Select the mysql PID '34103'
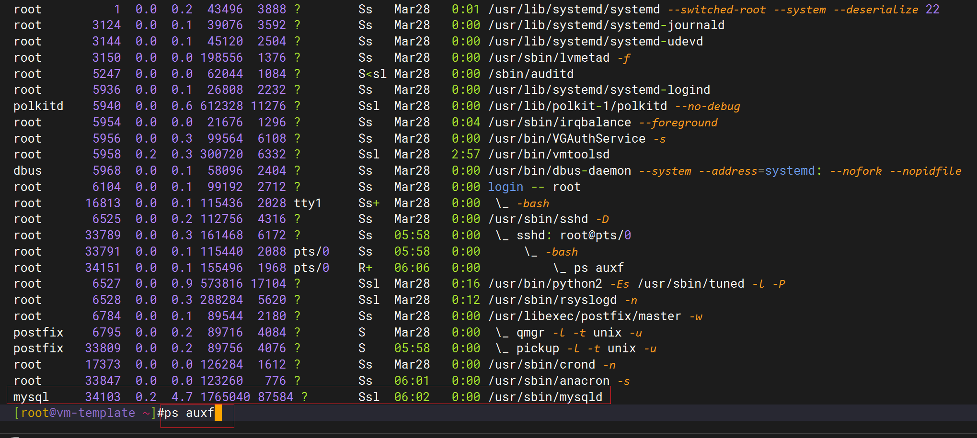The image size is (977, 438). click(x=103, y=397)
